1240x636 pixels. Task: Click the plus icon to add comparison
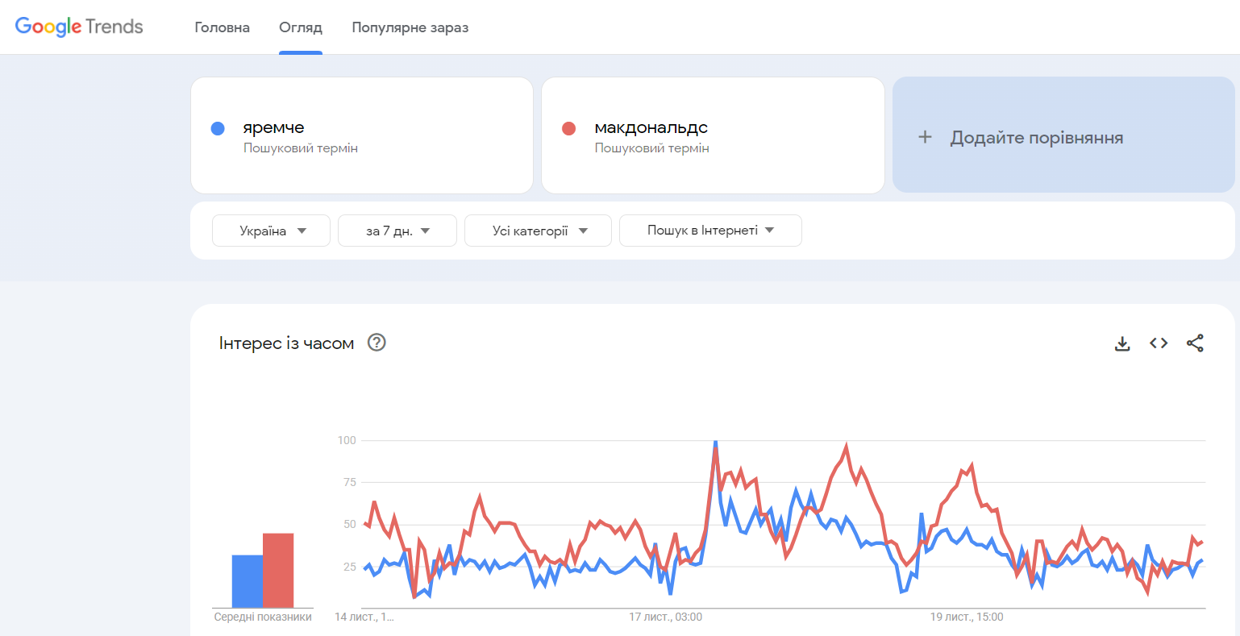pyautogui.click(x=925, y=137)
